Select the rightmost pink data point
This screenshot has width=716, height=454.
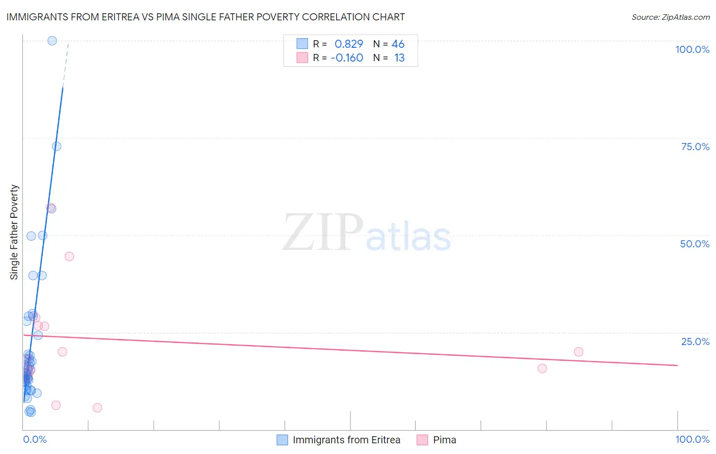coord(579,352)
